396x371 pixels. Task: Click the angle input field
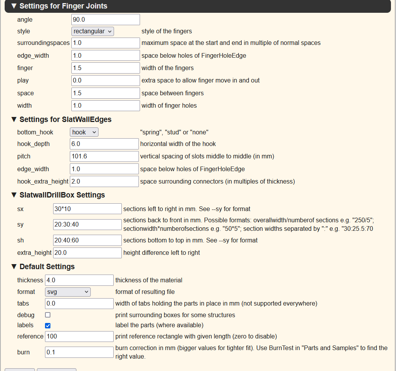pyautogui.click(x=105, y=20)
